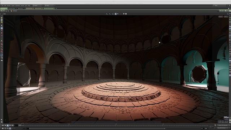This screenshot has height=130, width=231.
Task: Stop playback in the playbar
Action: click(x=8, y=125)
